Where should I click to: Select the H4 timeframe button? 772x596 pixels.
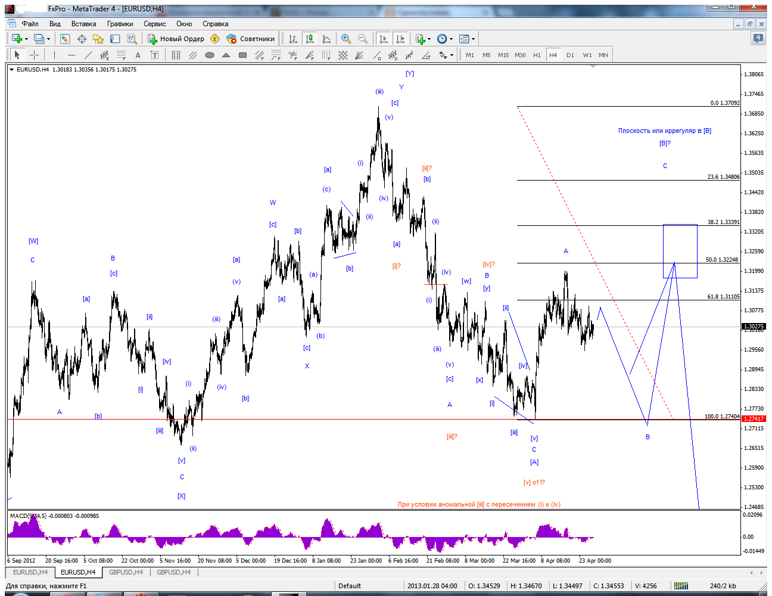coord(553,55)
